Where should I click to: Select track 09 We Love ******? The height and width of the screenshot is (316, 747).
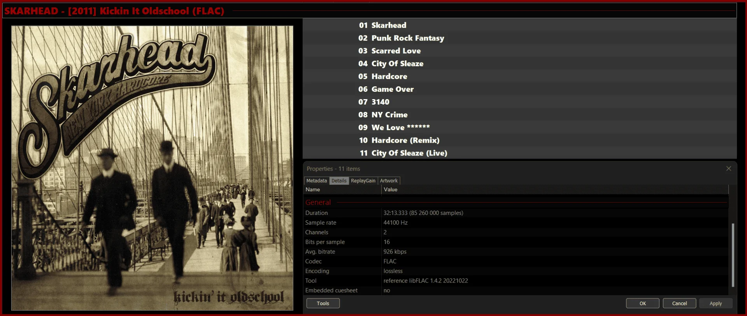pyautogui.click(x=520, y=127)
